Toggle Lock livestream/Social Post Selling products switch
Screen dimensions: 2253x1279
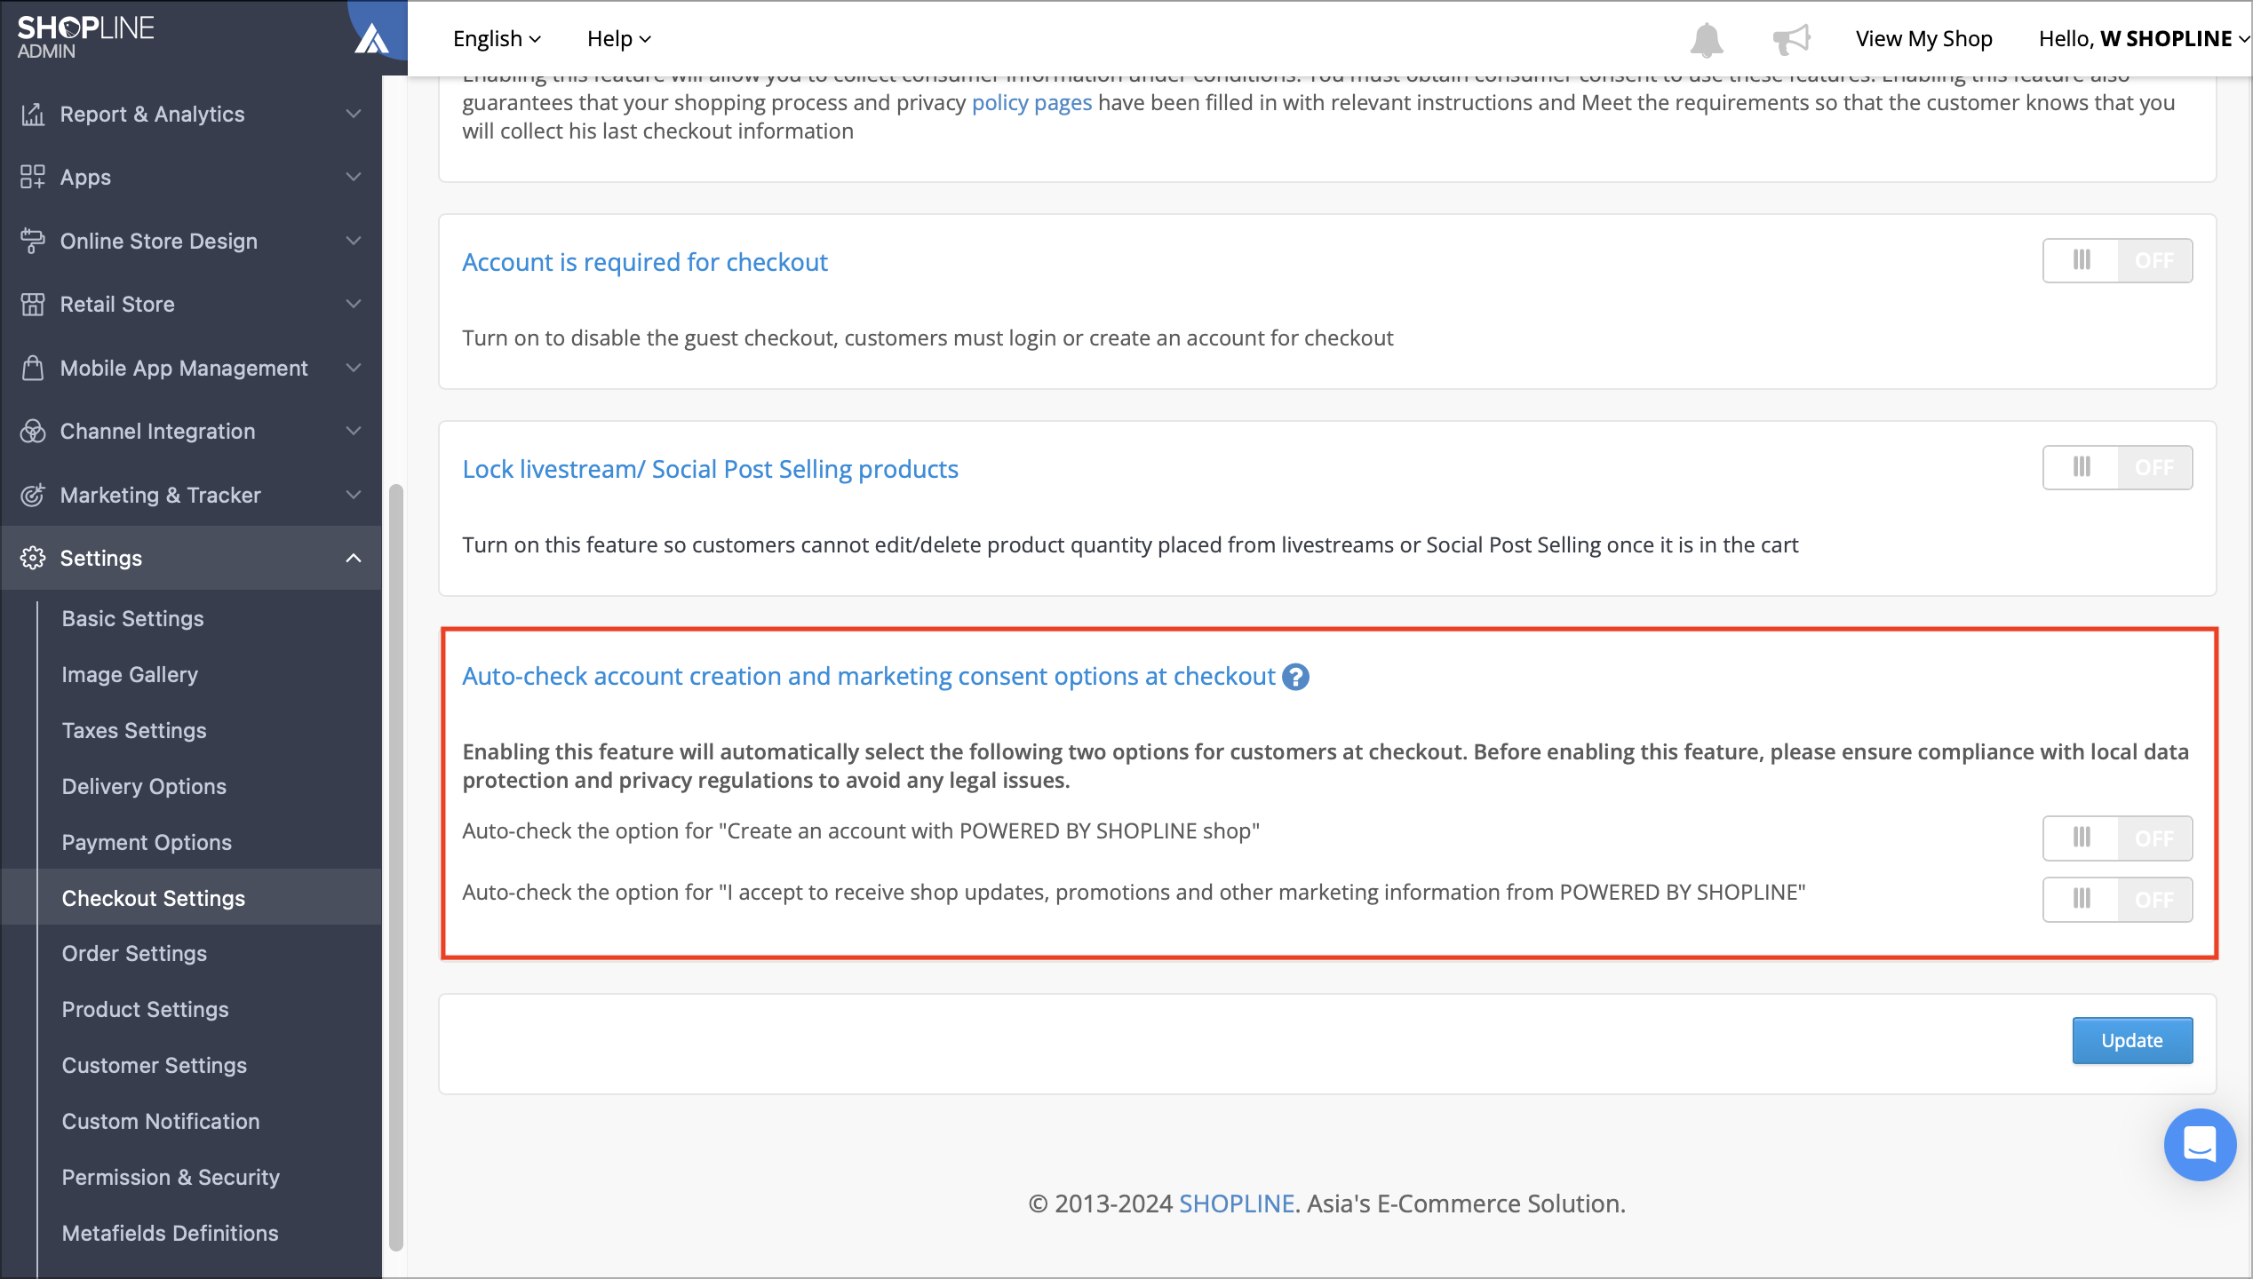point(2117,467)
